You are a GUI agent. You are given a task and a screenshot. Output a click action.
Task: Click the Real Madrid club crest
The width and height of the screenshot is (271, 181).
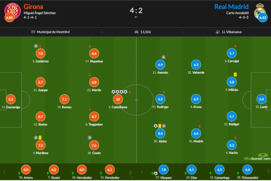(260, 11)
